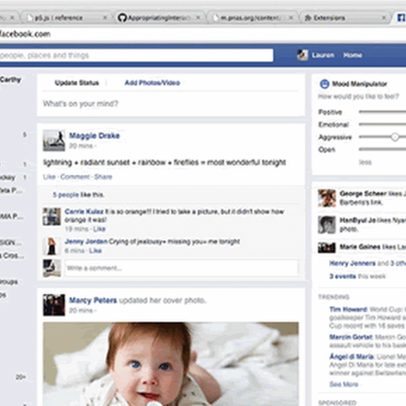Screen dimensions: 406x406
Task: Click the facebook.com address bar
Action: click(203, 34)
